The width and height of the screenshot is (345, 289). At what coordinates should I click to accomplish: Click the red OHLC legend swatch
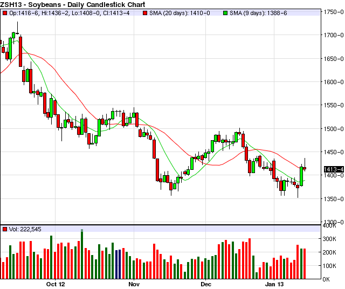(5, 13)
